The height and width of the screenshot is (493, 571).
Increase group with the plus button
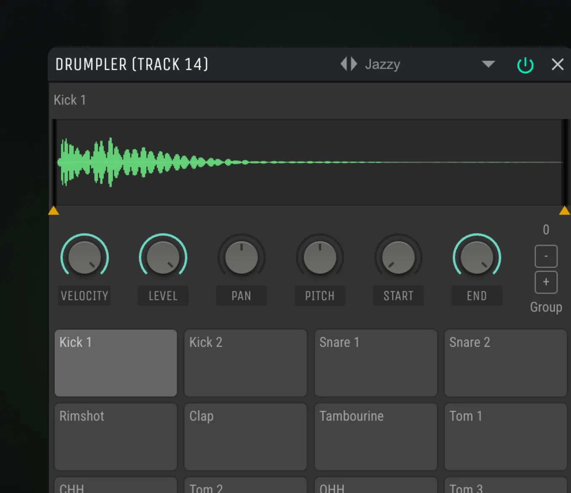tap(546, 282)
